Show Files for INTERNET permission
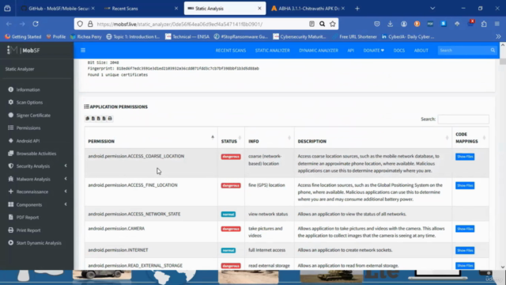 click(x=465, y=250)
